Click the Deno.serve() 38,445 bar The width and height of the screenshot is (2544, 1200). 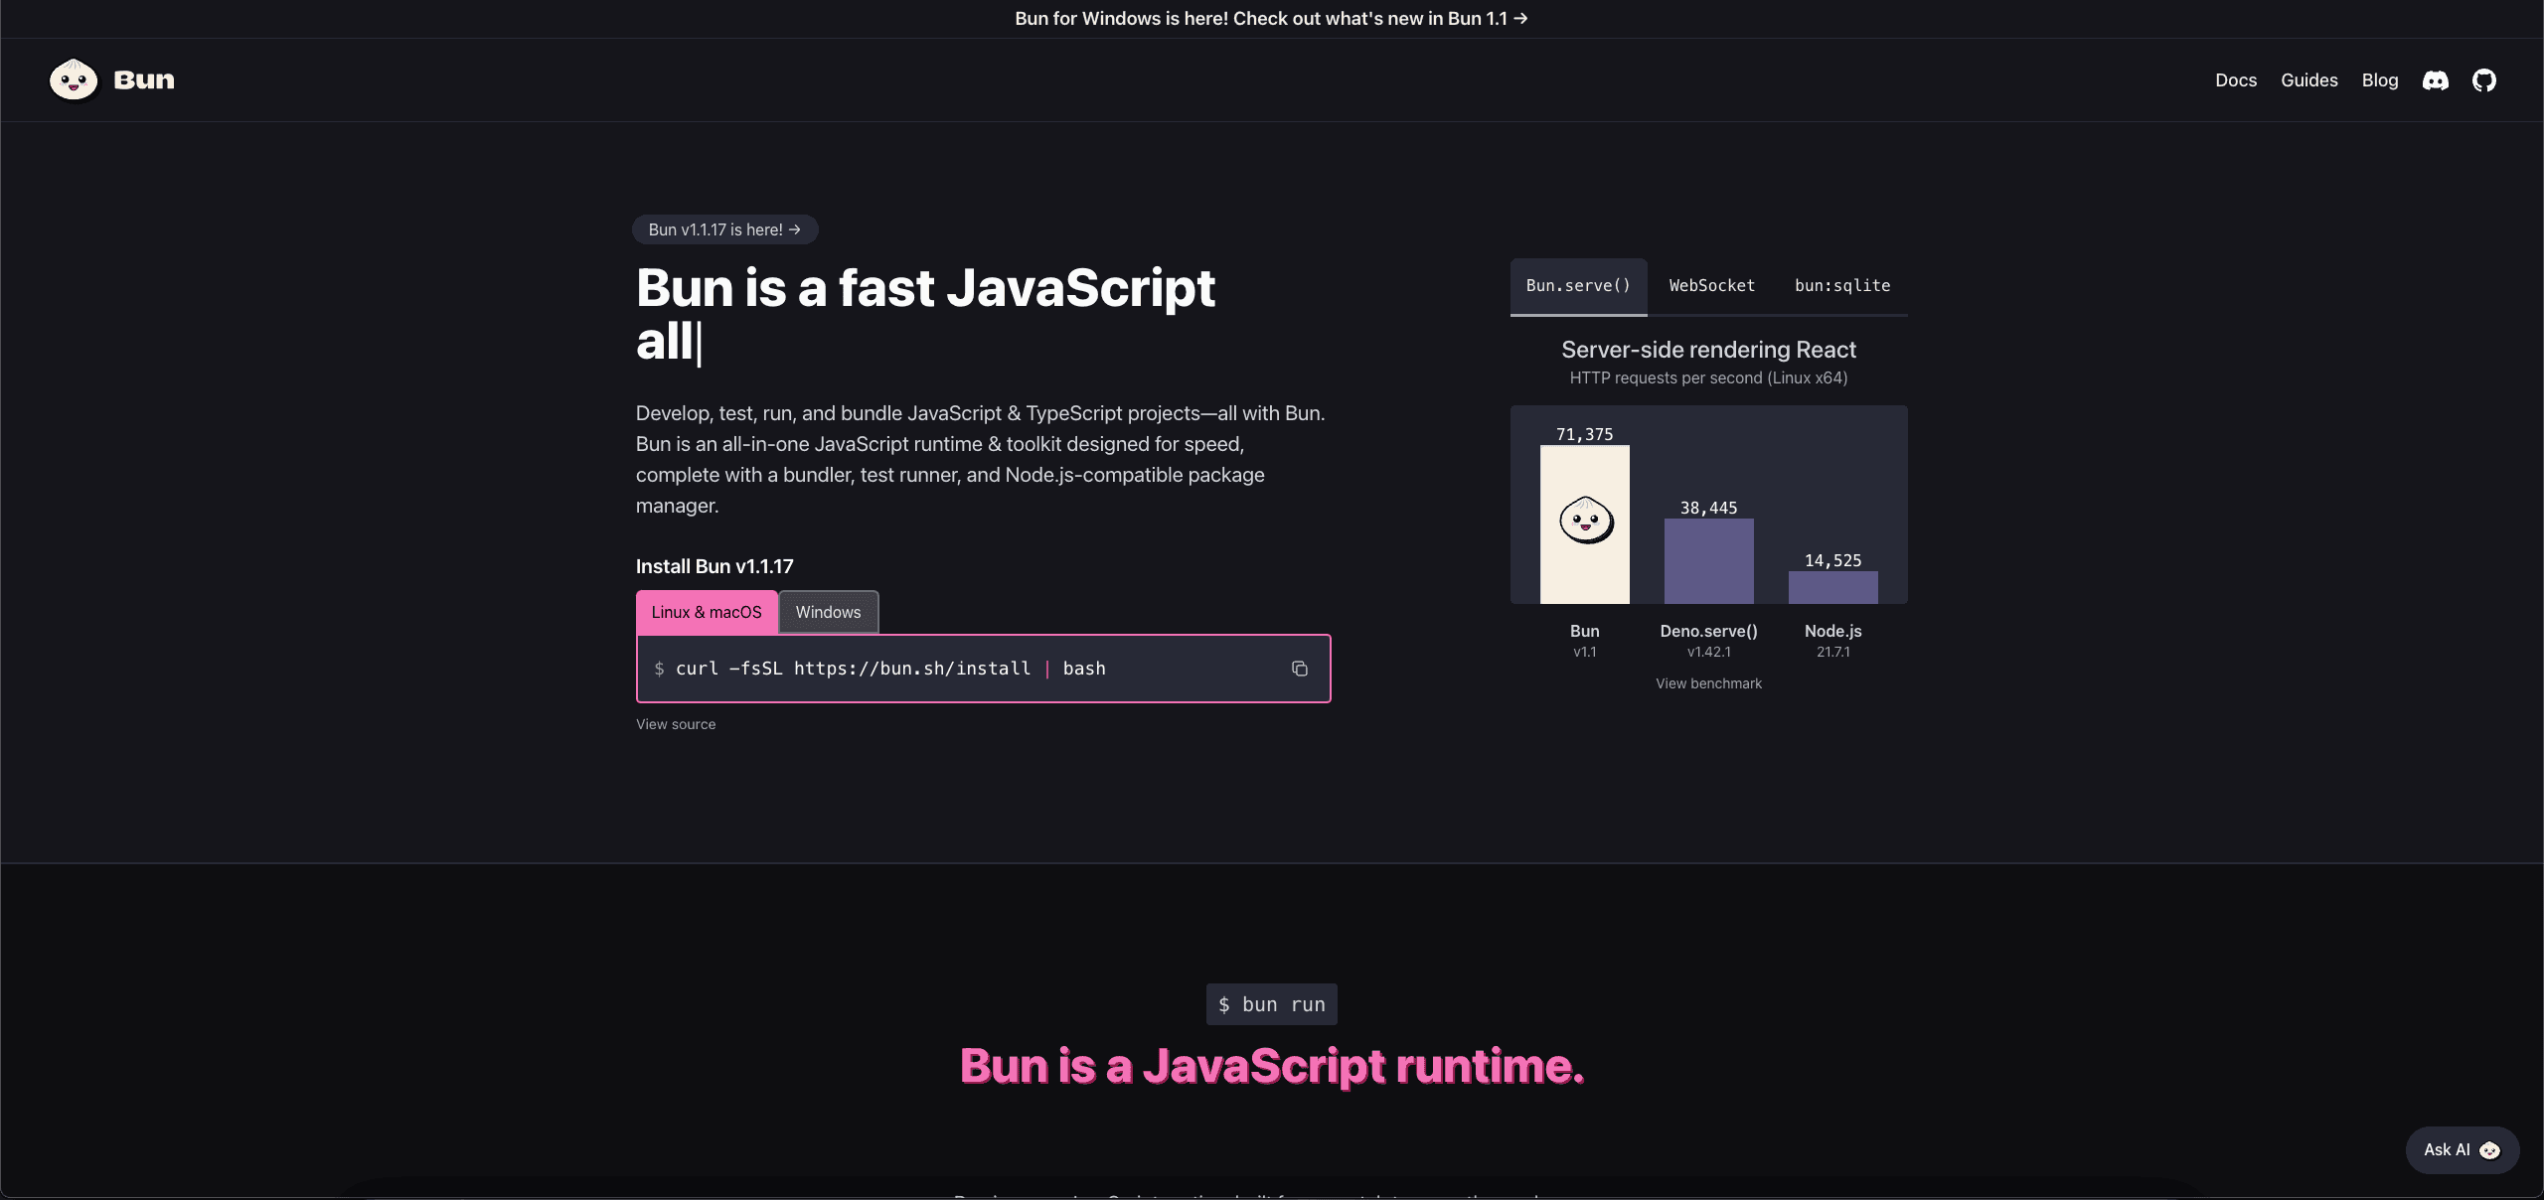1709,560
